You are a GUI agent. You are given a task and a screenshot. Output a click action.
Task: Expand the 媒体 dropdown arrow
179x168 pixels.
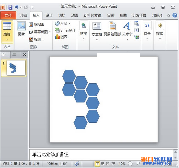(160, 39)
